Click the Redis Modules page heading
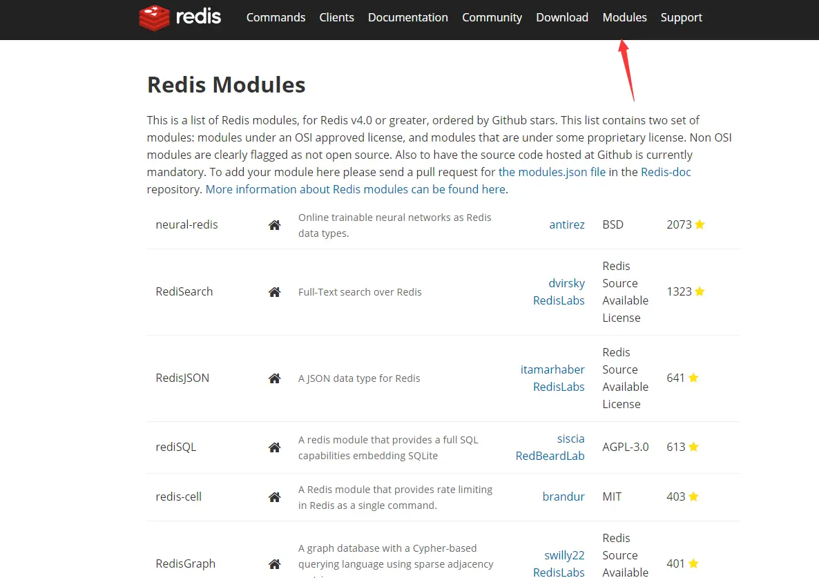819x578 pixels. pyautogui.click(x=227, y=84)
